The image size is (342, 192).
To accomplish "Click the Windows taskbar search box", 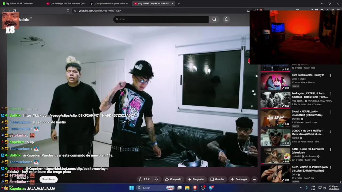I will pos(156,188).
